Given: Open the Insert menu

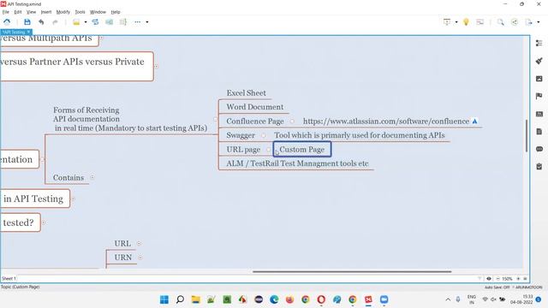Looking at the screenshot, I should 46,12.
